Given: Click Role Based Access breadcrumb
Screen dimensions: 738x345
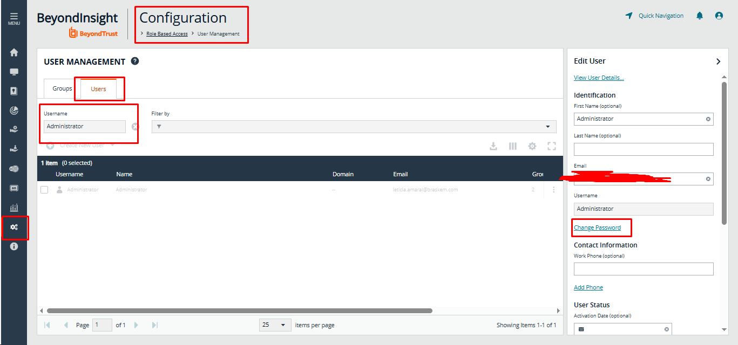Looking at the screenshot, I should point(167,34).
